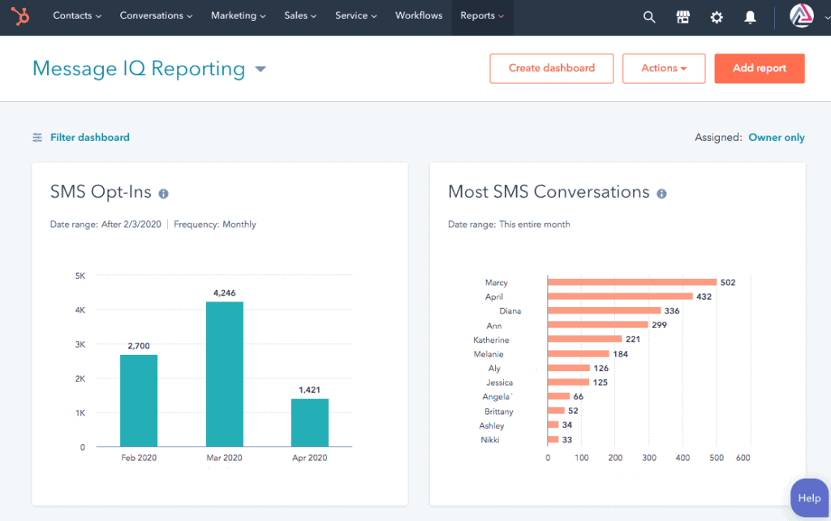Click the Filter dashboard sliders icon
This screenshot has width=831, height=521.
point(37,138)
